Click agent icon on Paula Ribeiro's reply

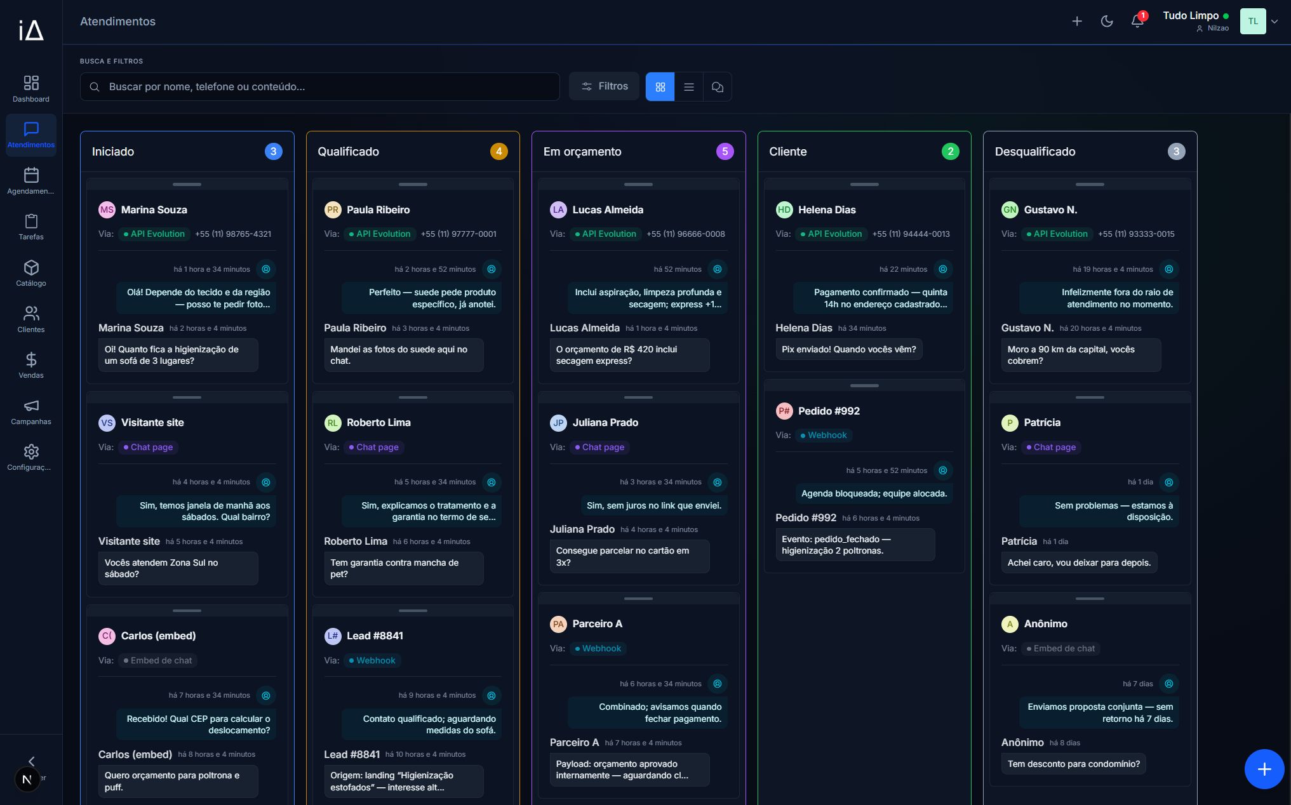[492, 269]
